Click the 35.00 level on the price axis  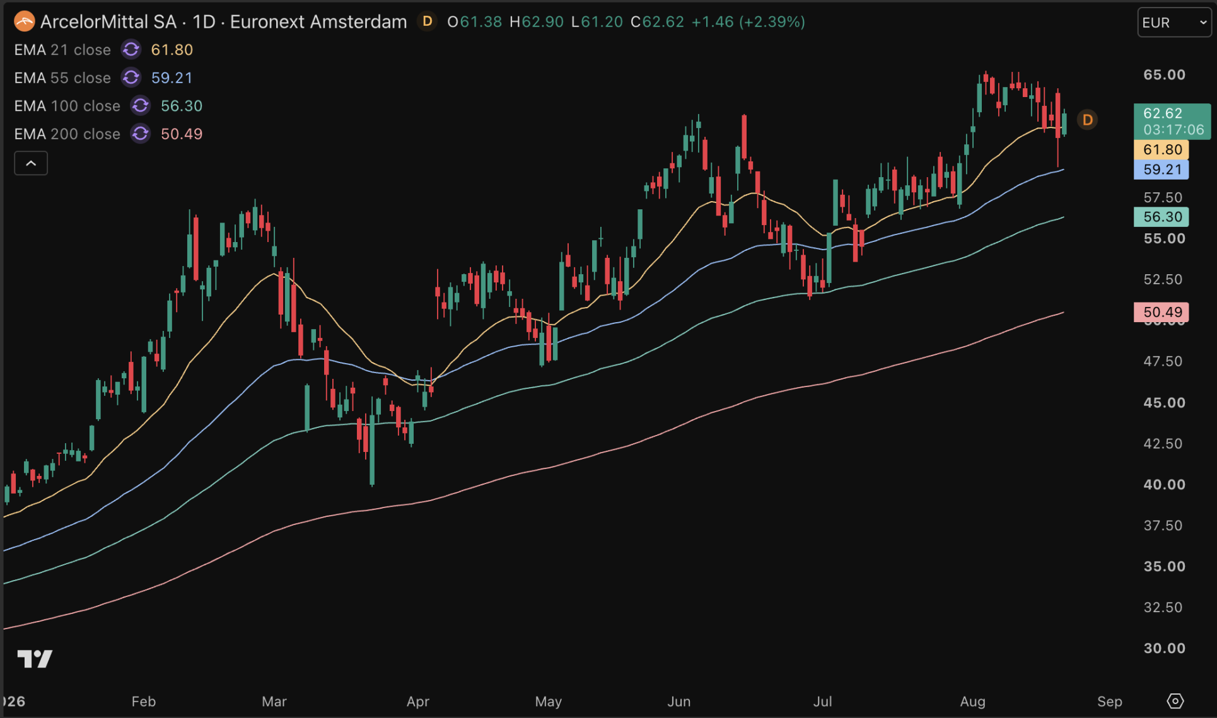tap(1164, 566)
